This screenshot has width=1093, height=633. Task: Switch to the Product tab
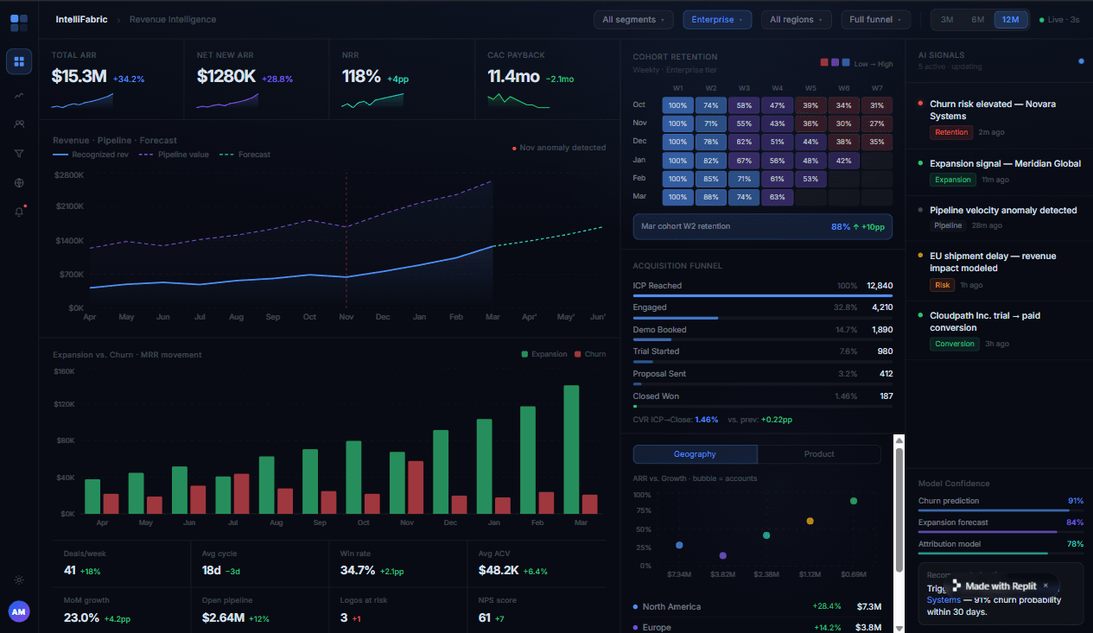coord(818,453)
